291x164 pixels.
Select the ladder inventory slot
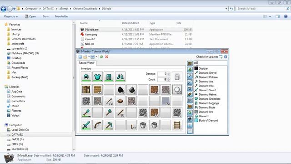pos(177,125)
